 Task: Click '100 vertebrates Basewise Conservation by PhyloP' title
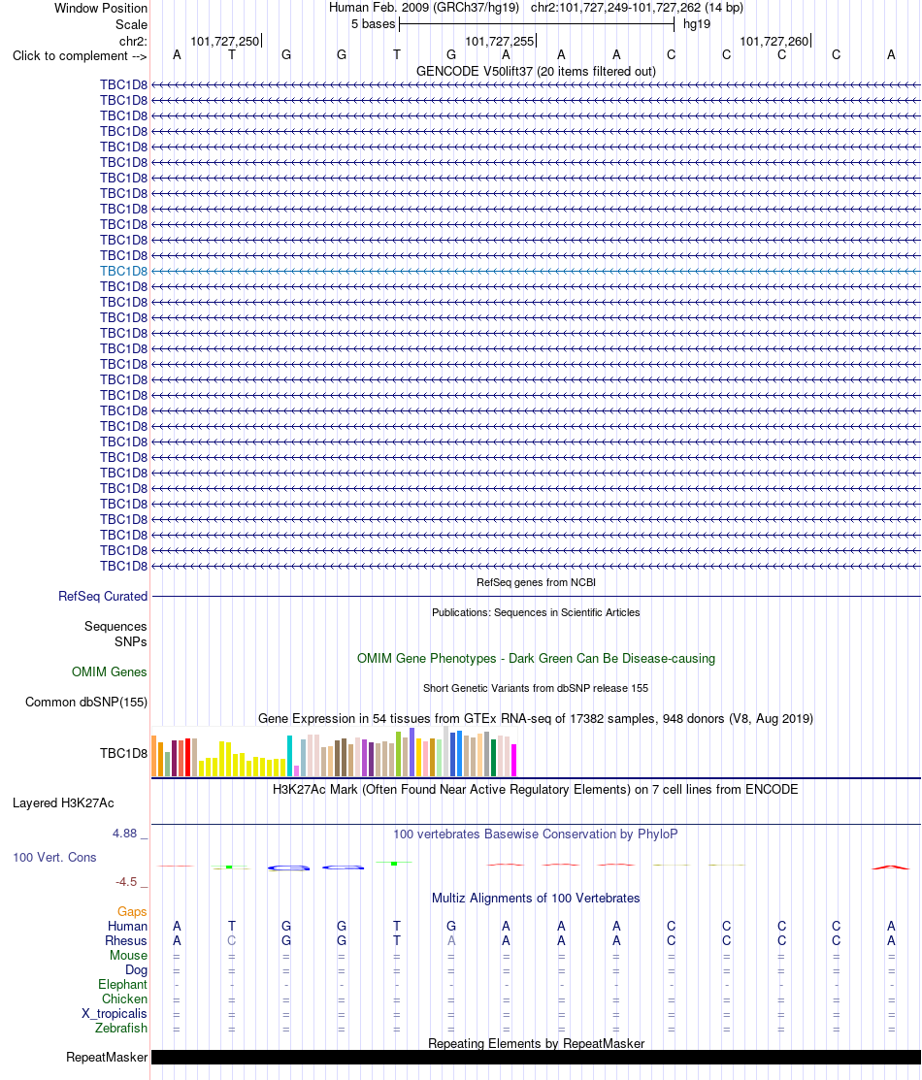coord(536,835)
